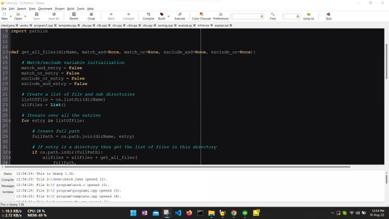Close the check.java tab
This screenshot has height=219, width=389.
pos(17,25)
